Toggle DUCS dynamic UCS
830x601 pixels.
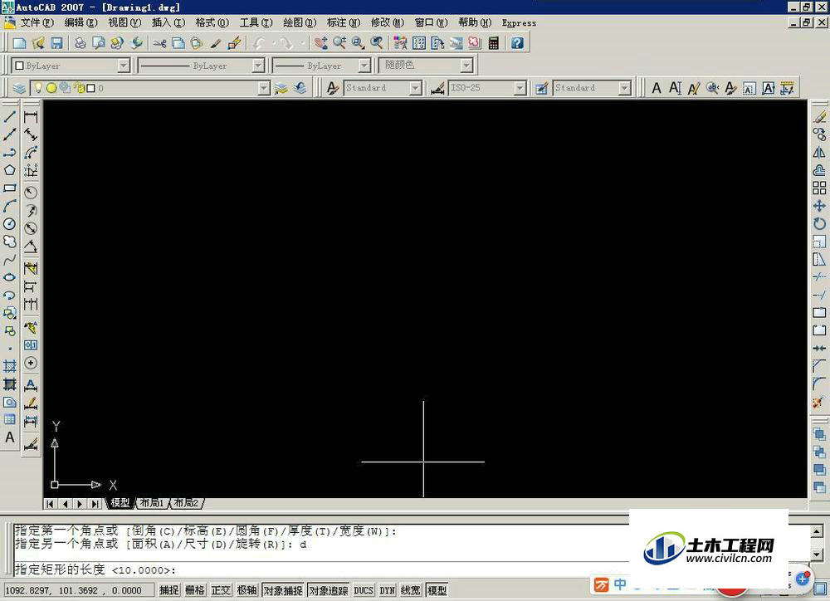(364, 590)
